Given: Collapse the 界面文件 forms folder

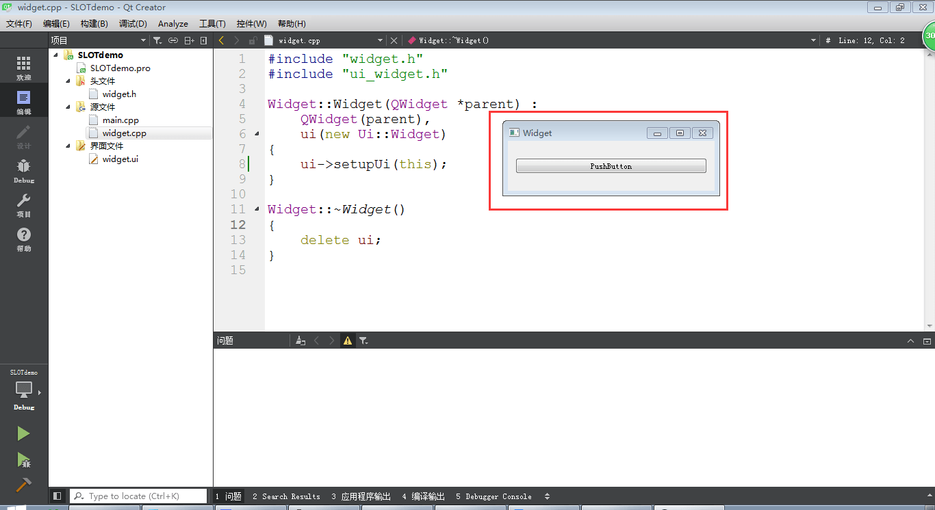Looking at the screenshot, I should (x=68, y=146).
